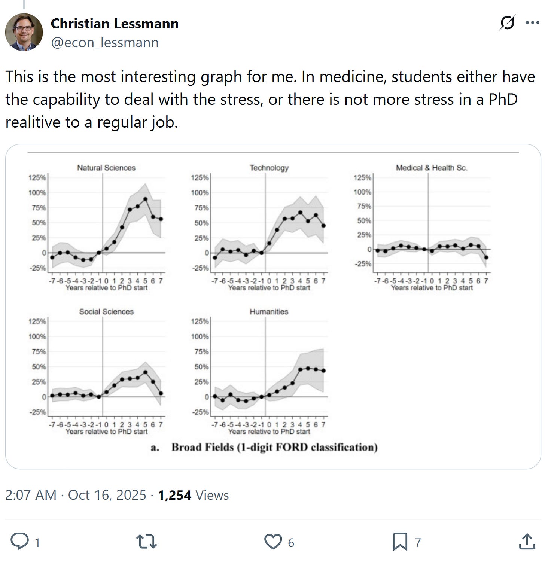Click the reply speech bubble icon

19,542
